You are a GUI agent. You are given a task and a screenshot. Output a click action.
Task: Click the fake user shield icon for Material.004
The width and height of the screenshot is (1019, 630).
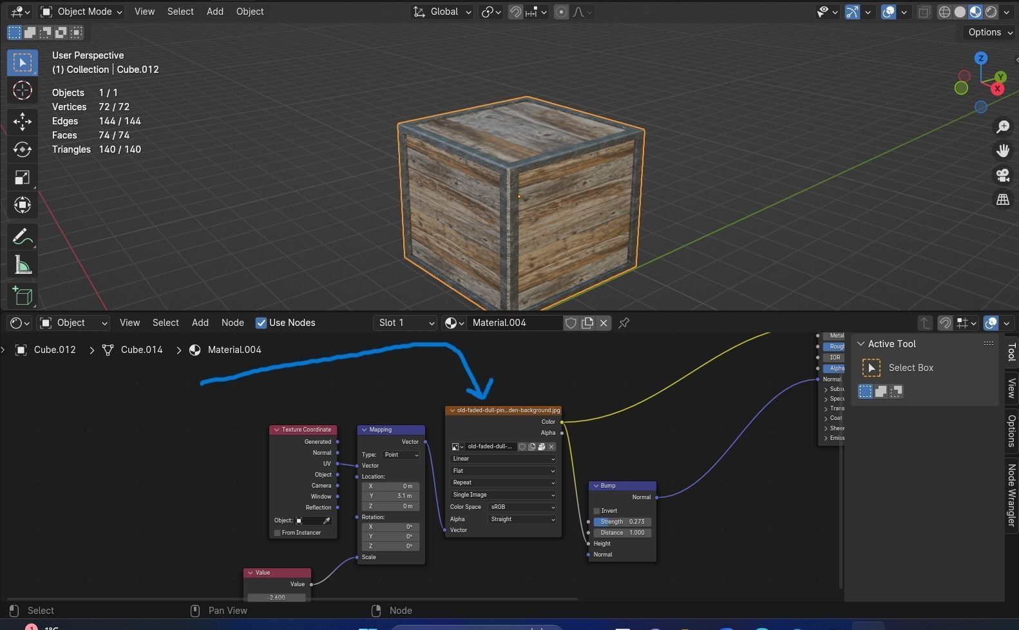point(571,323)
